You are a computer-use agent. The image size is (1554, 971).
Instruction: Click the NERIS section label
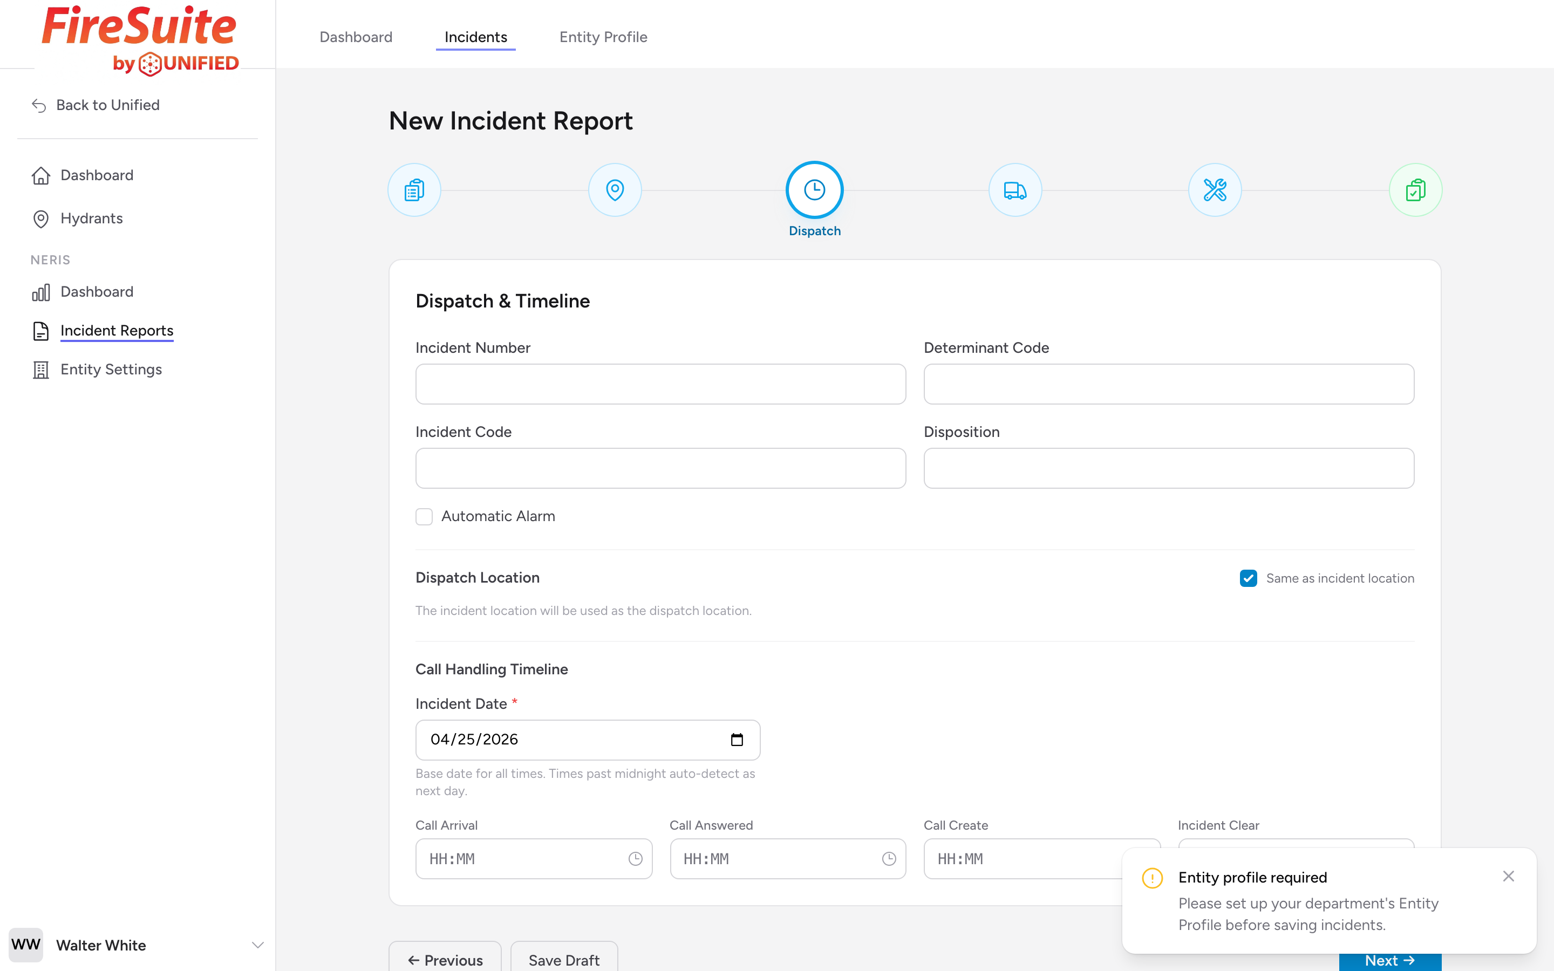point(50,260)
